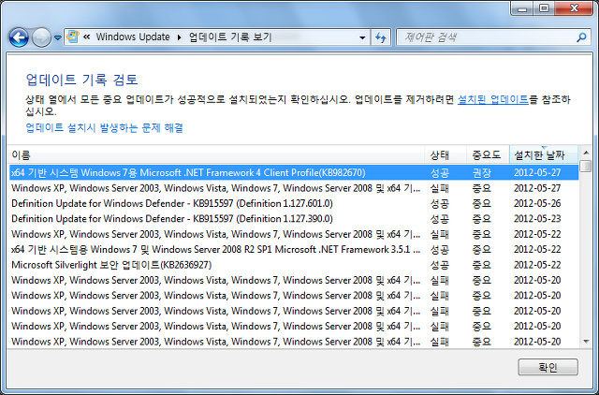Sort by the 상태 column header

tap(446, 154)
